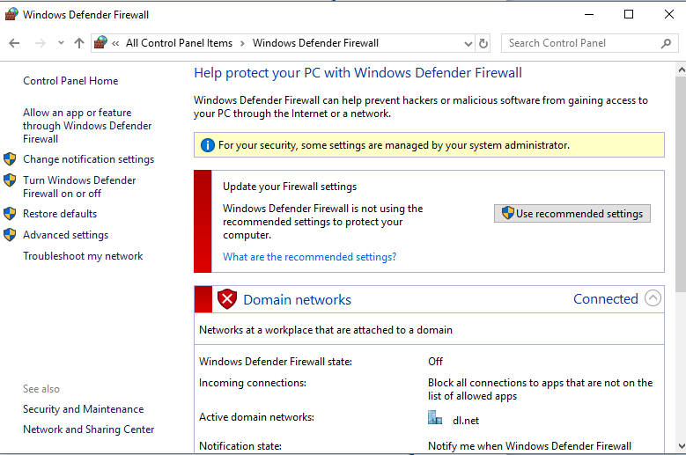
Task: Open What are the recommended settings link
Action: 309,257
